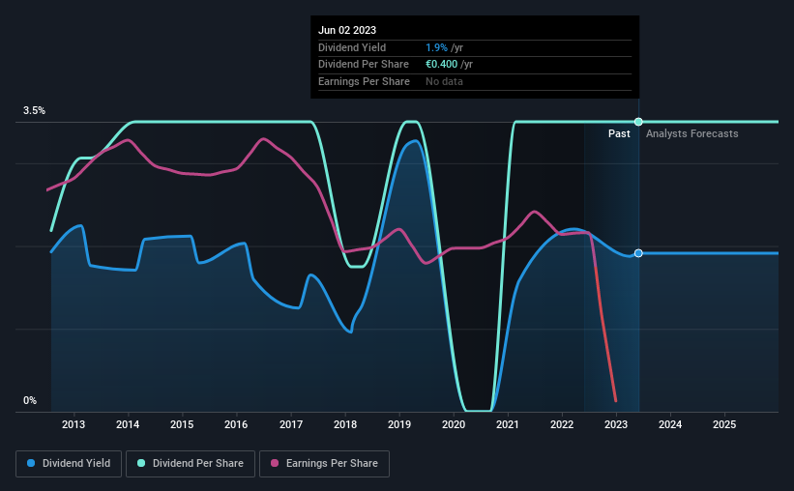
Task: Select the Dividend Yield data point marker
Action: coord(638,253)
